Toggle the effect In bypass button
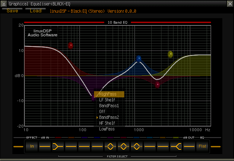The image size is (234, 161). (32, 146)
